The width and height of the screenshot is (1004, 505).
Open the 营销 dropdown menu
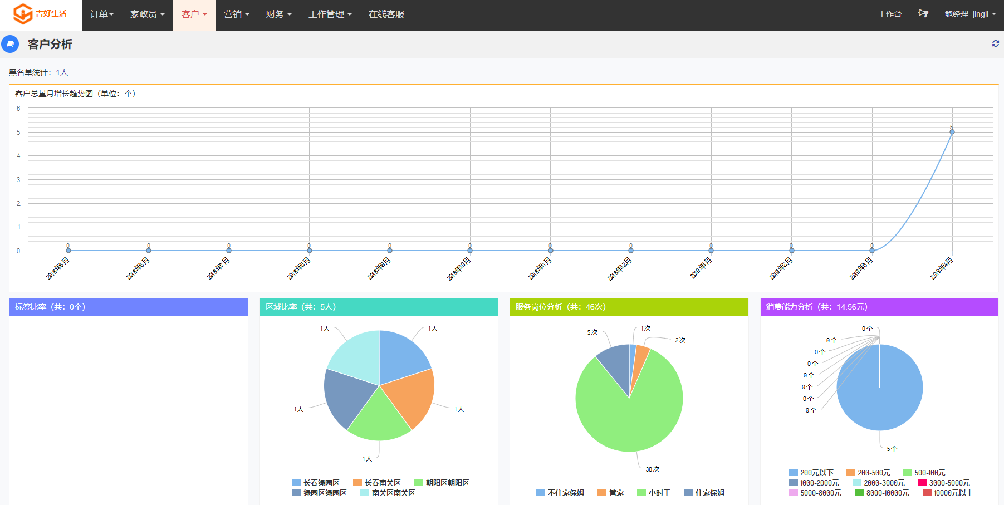[237, 14]
